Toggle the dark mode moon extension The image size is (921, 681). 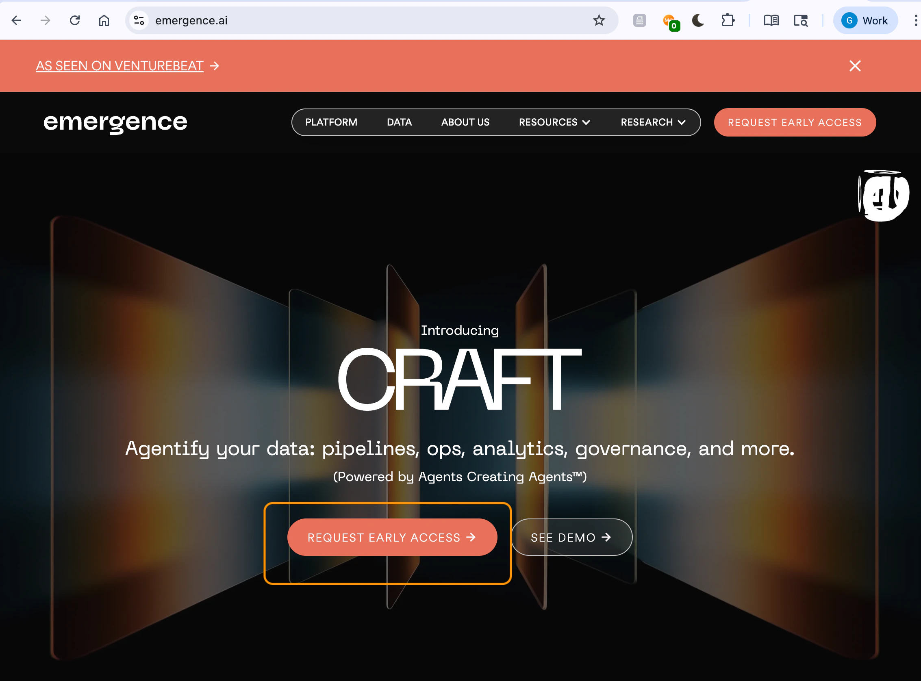pos(698,20)
